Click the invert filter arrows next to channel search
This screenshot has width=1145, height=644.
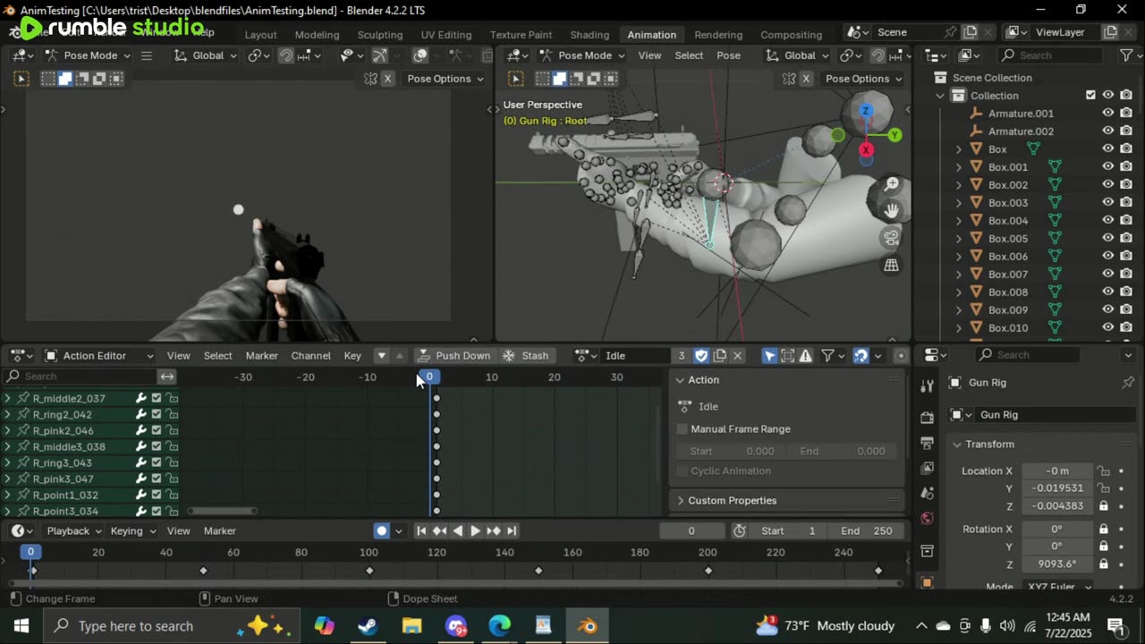(x=167, y=377)
